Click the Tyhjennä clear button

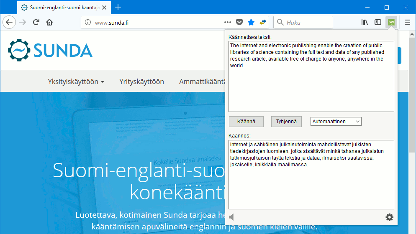(x=286, y=122)
